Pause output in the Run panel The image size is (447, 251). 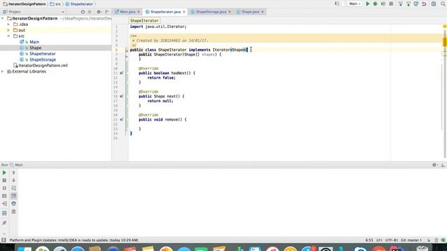pos(4,188)
